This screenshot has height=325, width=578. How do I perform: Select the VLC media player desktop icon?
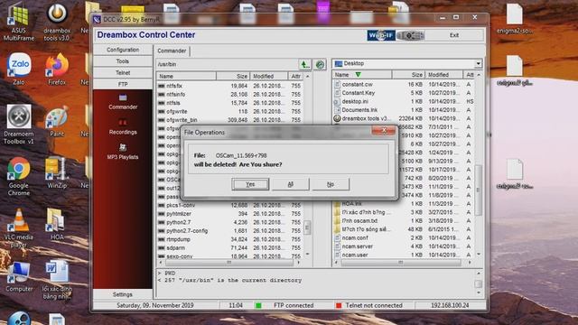click(19, 227)
